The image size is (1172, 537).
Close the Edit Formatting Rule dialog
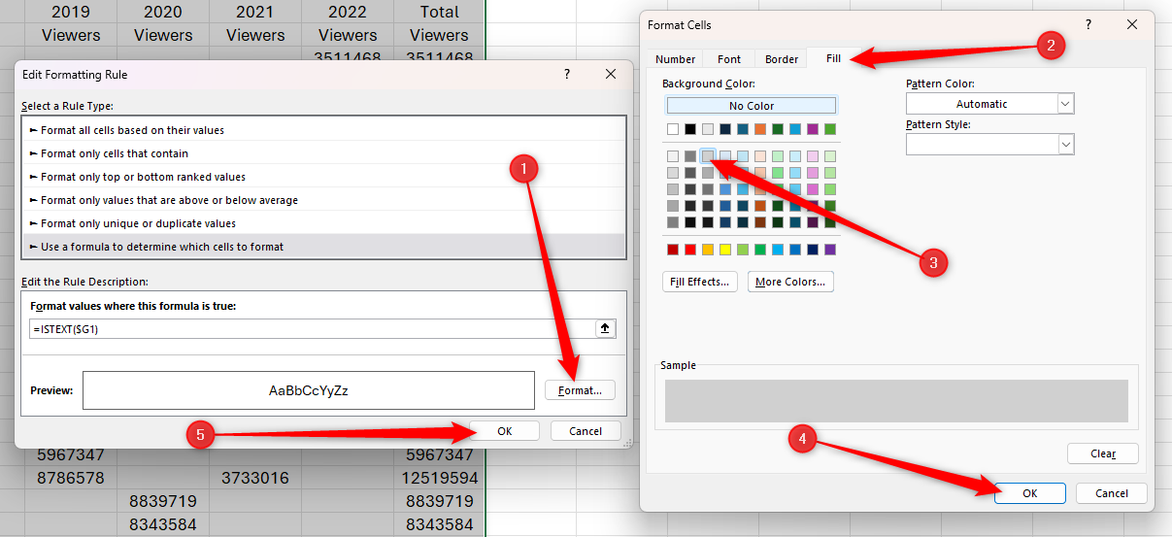click(611, 74)
